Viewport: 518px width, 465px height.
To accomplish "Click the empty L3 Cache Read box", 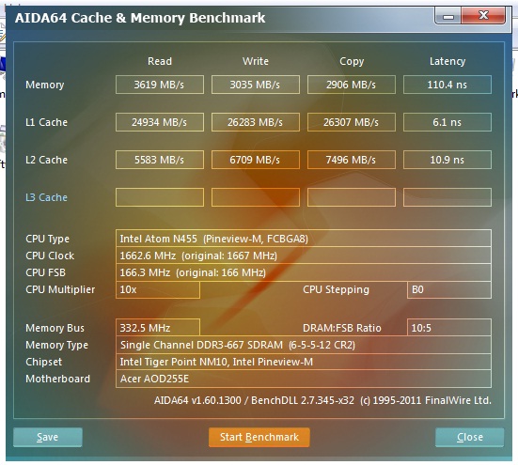I will pyautogui.click(x=160, y=197).
